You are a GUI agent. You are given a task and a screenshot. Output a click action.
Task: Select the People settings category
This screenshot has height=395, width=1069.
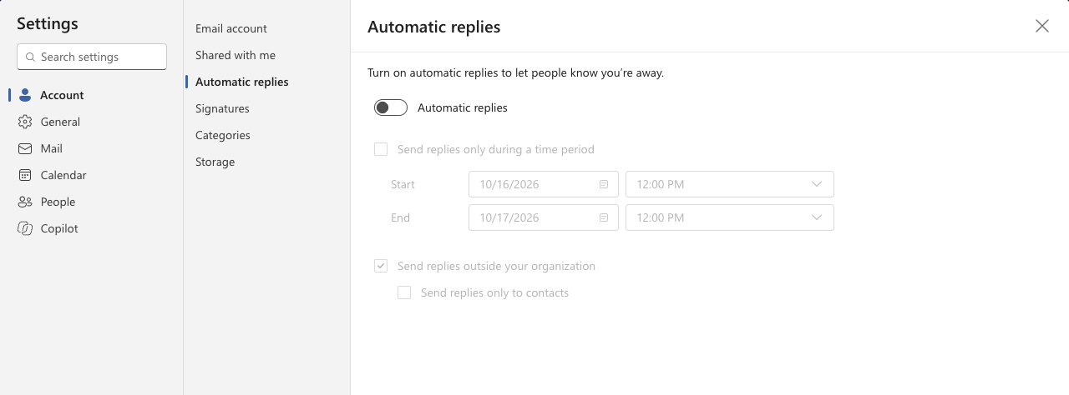[x=92, y=202]
